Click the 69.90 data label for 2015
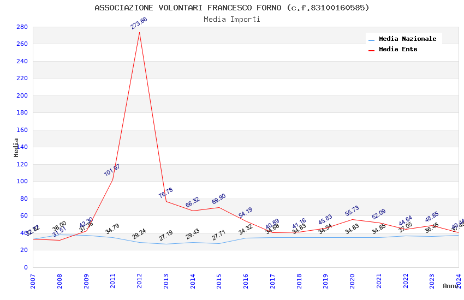464x300 pixels. tap(219, 199)
